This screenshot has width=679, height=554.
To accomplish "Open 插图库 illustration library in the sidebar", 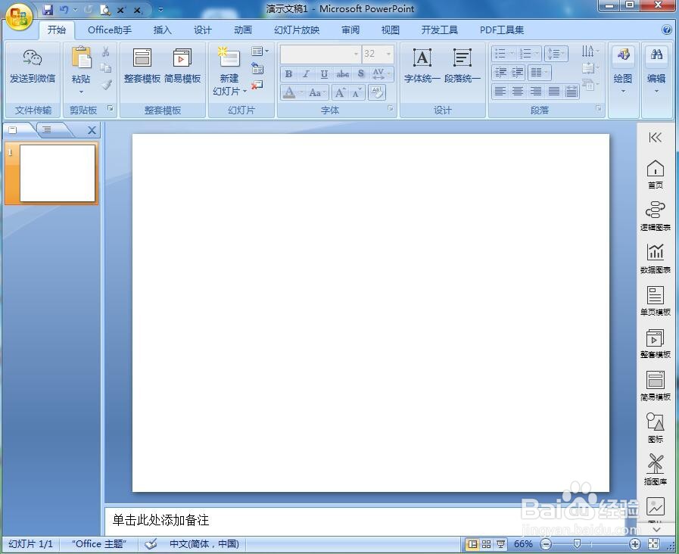I will pos(656,469).
